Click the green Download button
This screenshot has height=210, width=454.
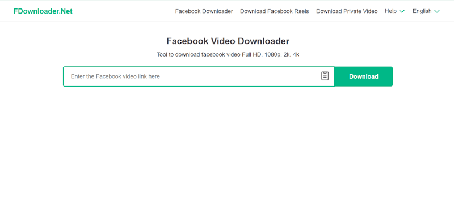point(363,76)
